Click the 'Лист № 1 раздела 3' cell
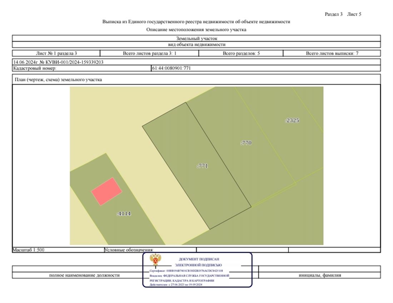The image size is (393, 303). click(56, 53)
